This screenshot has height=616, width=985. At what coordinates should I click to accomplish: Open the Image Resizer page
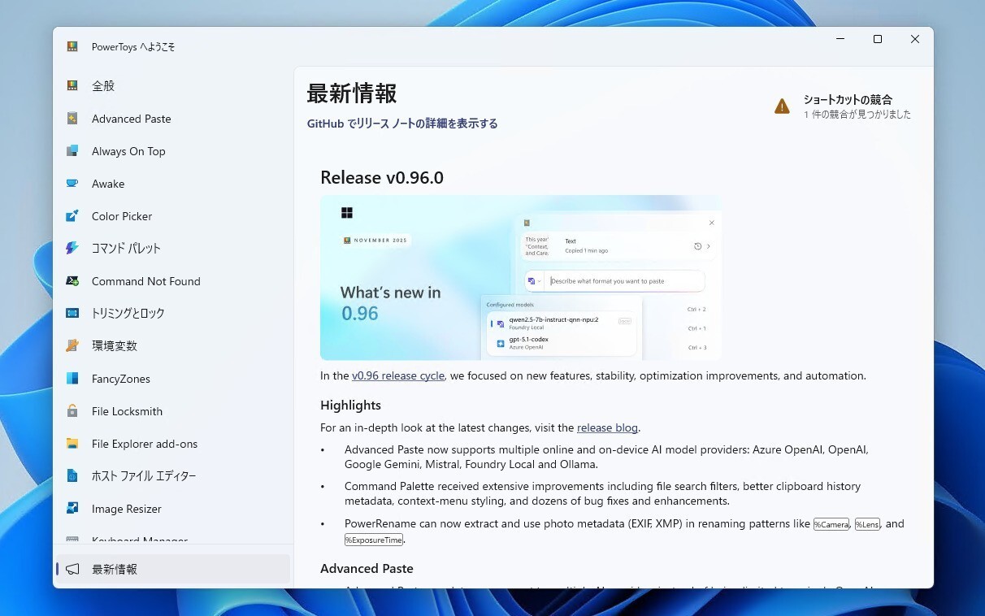click(x=127, y=509)
